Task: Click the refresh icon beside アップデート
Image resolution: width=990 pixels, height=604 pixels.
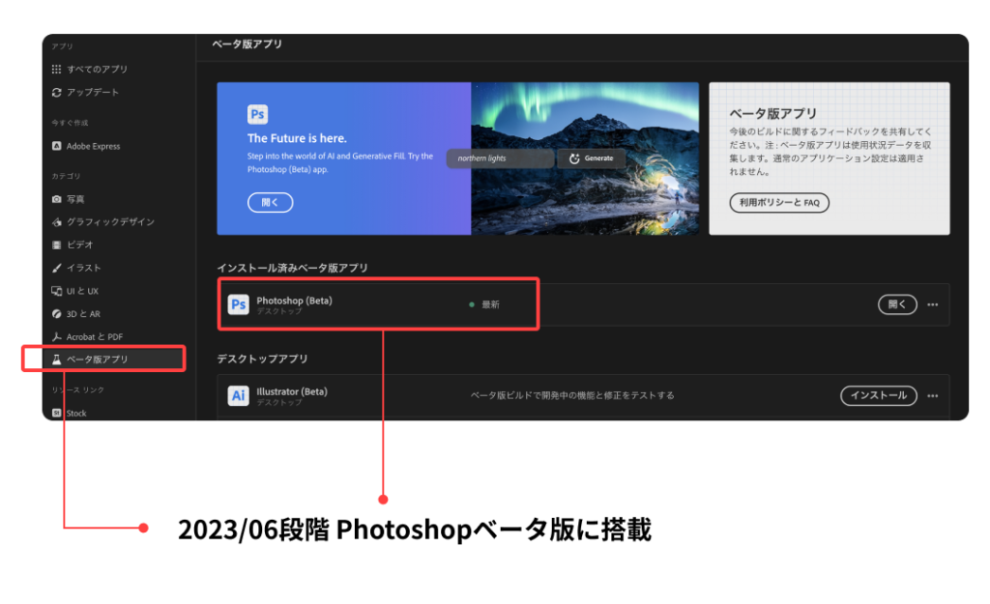Action: tap(57, 92)
